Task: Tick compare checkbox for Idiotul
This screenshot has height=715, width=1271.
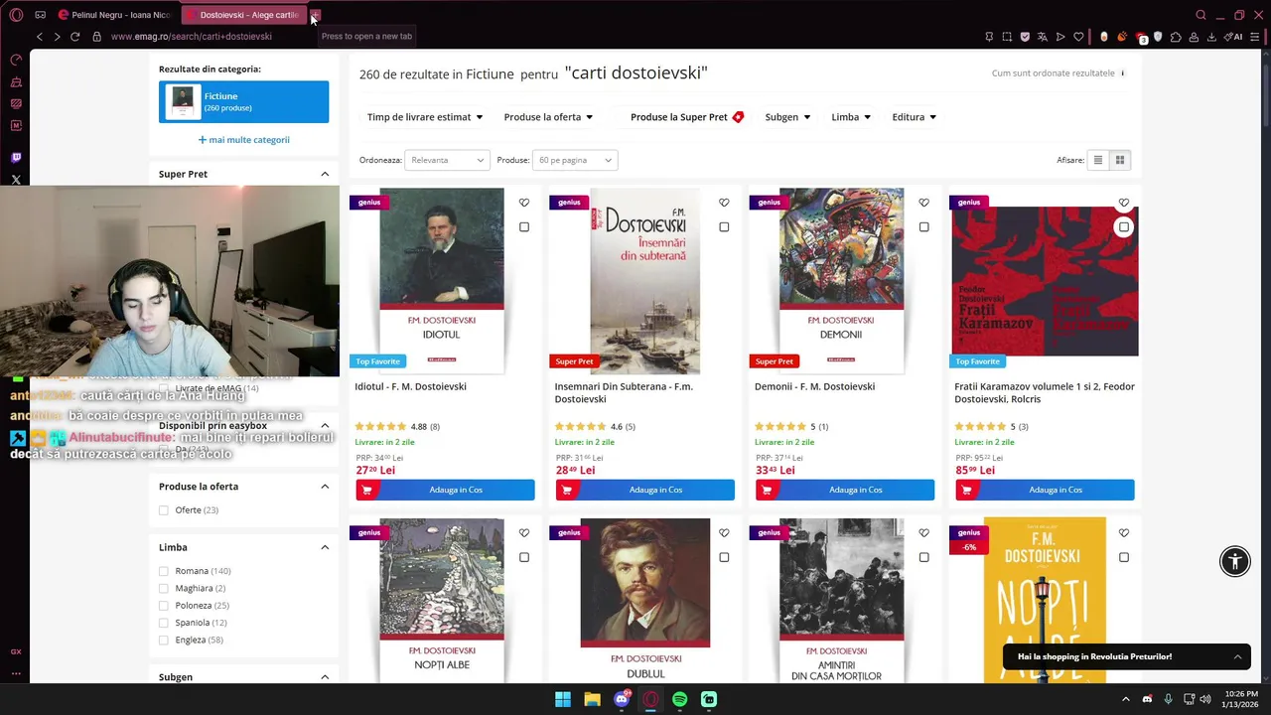Action: (x=524, y=227)
